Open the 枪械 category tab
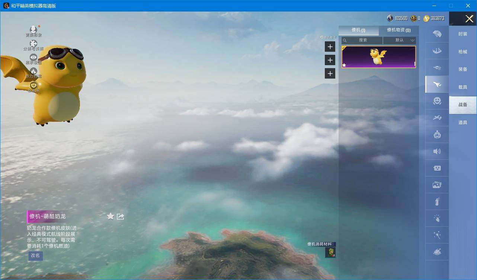This screenshot has height=280, width=477. 463,52
